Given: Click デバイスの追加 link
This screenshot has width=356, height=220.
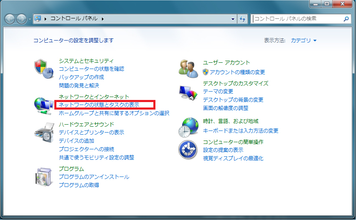Looking at the screenshot, I should click(76, 141).
